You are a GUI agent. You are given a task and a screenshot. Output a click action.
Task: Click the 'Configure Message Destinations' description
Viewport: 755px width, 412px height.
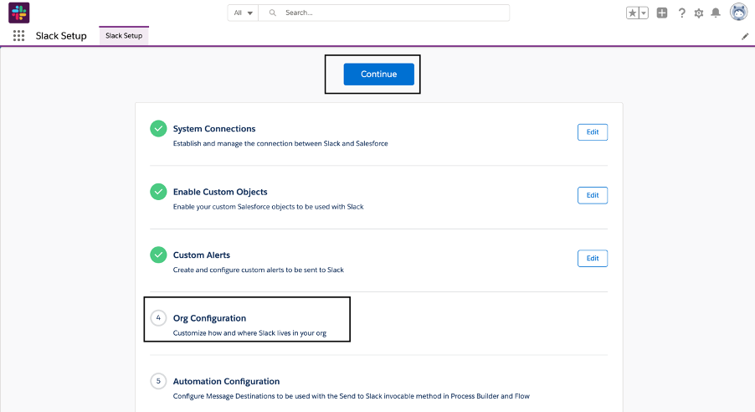pos(351,396)
